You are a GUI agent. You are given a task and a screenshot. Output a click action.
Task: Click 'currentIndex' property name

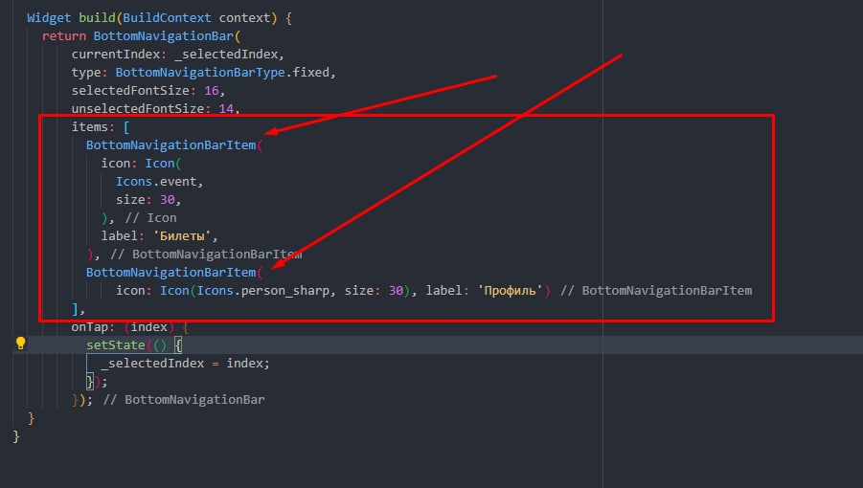[x=116, y=54]
